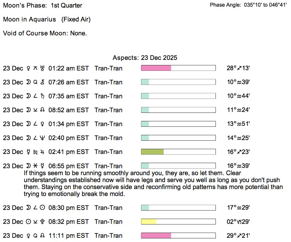Image resolution: width=291 pixels, height=242 pixels.
Task: Click the Sun glyph in the 08:30 pm aspect
Action: pos(42,208)
